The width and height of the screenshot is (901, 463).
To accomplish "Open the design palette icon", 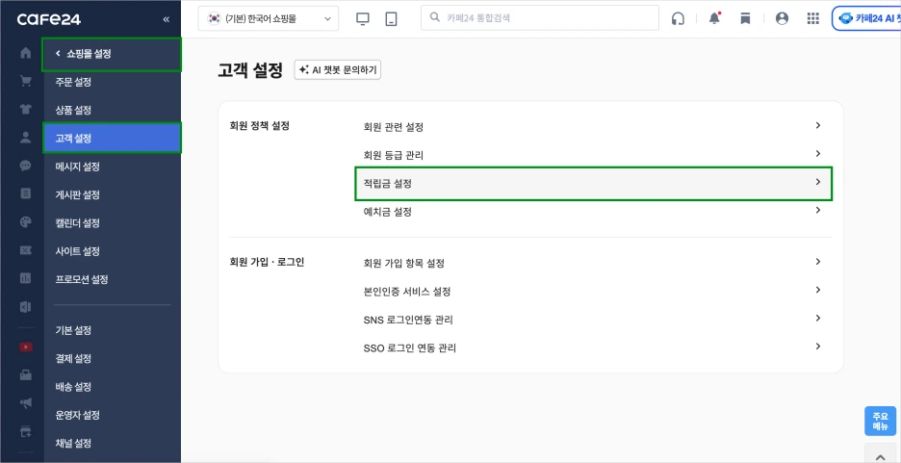I will pyautogui.click(x=25, y=221).
